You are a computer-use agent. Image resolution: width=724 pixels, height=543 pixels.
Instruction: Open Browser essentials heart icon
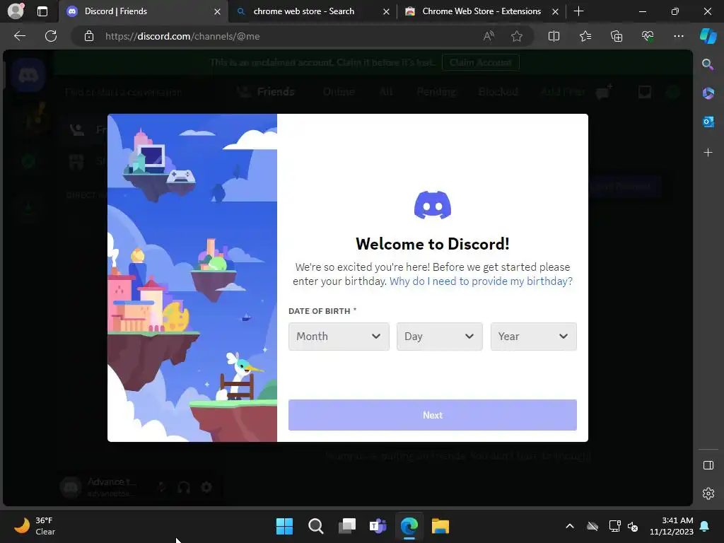pyautogui.click(x=648, y=36)
